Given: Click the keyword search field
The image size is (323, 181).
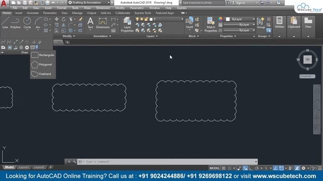Looking at the screenshot, I should [203, 3].
